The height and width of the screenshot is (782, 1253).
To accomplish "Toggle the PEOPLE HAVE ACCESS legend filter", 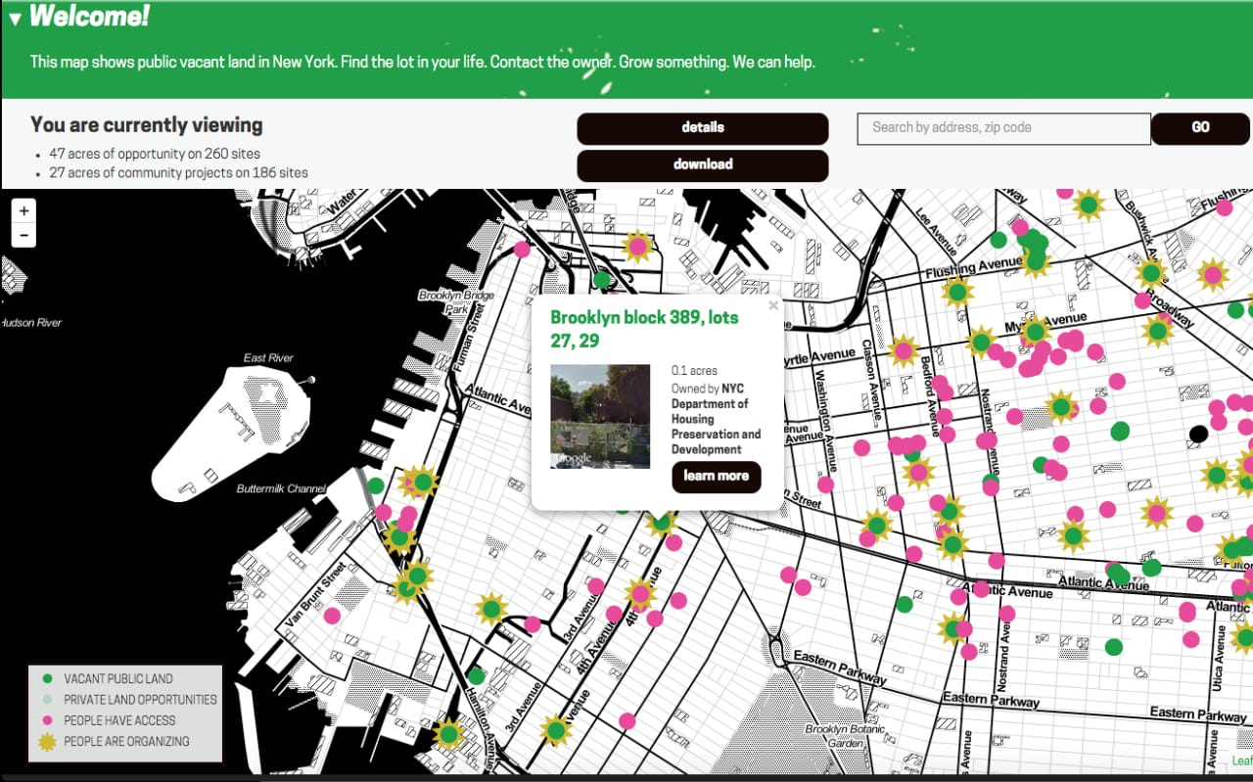I will (x=117, y=720).
